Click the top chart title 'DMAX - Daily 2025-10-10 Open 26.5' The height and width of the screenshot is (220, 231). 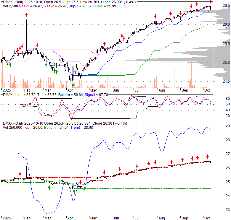point(32,2)
